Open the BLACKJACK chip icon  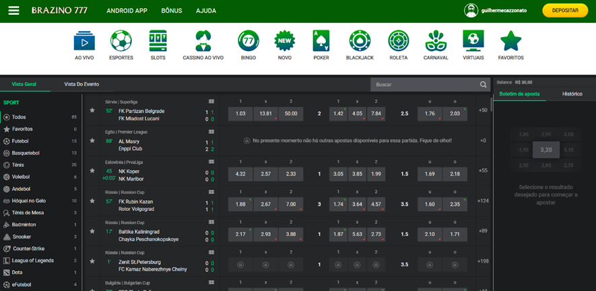[x=360, y=41]
